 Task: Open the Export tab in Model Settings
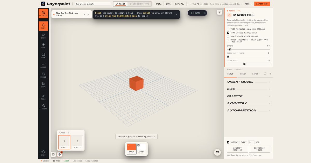256,74
